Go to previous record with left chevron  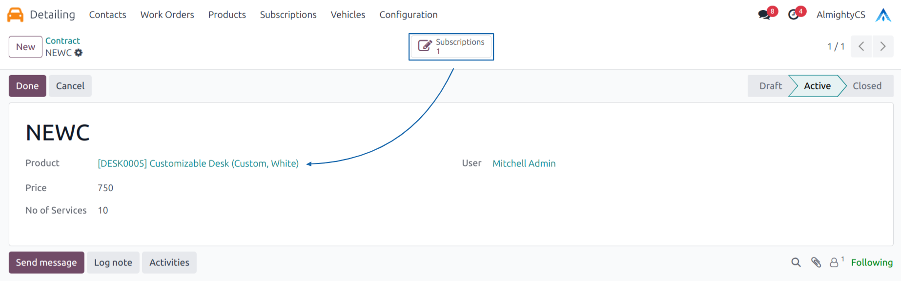tap(861, 46)
